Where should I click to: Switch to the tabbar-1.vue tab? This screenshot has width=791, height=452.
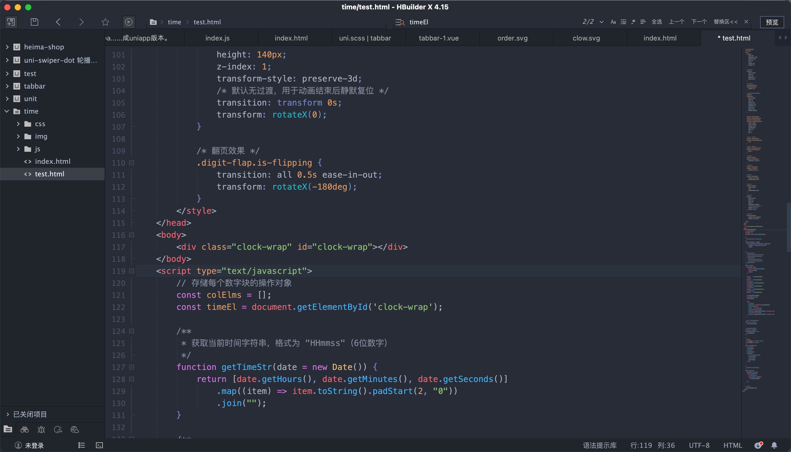[x=439, y=38]
